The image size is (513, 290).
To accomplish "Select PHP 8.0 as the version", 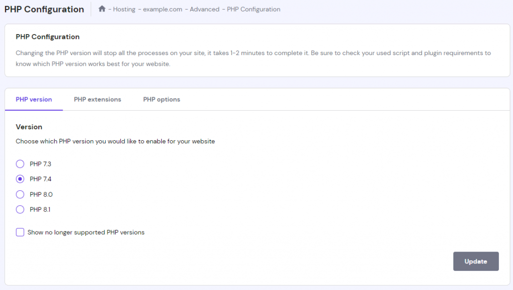I will (x=20, y=194).
